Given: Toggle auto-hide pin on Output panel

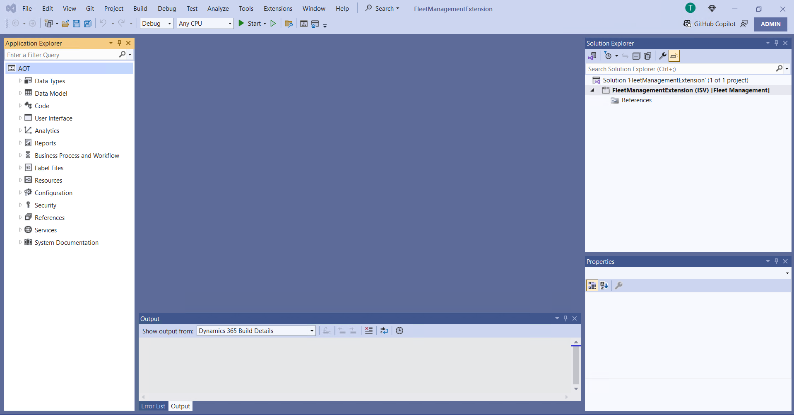Looking at the screenshot, I should (x=565, y=318).
